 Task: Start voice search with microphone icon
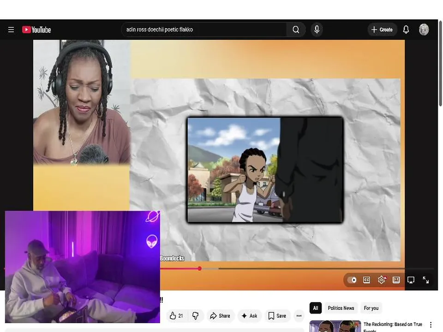[317, 30]
